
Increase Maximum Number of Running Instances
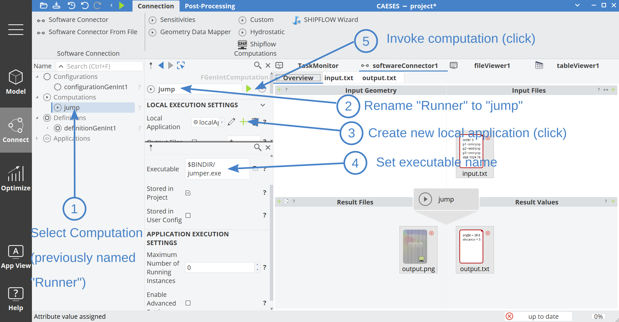tap(257, 265)
